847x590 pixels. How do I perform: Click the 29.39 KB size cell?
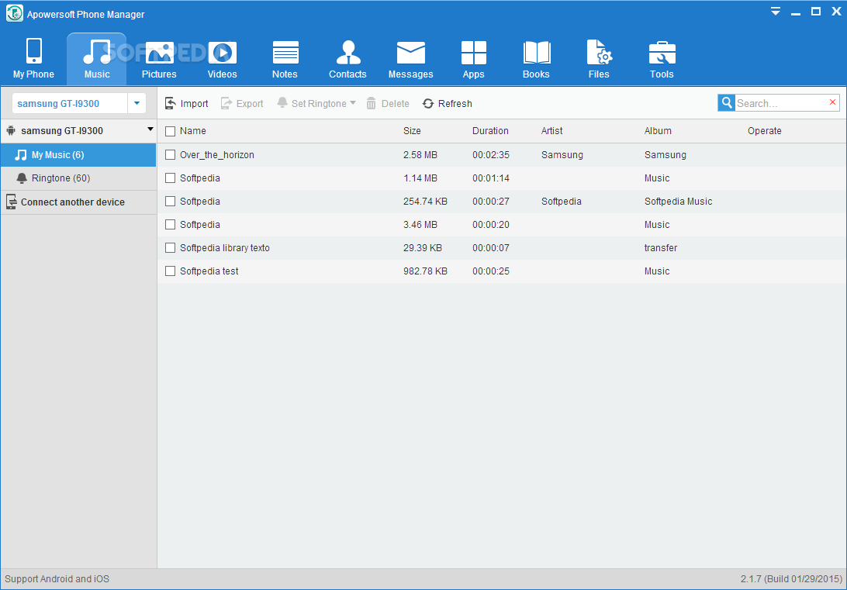coord(423,248)
